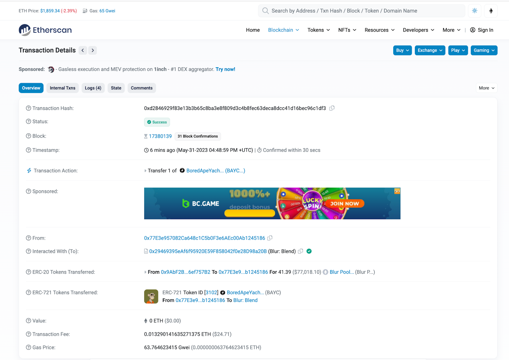Click the gas pump icon
Screen dimensions: 509x360
click(85, 11)
